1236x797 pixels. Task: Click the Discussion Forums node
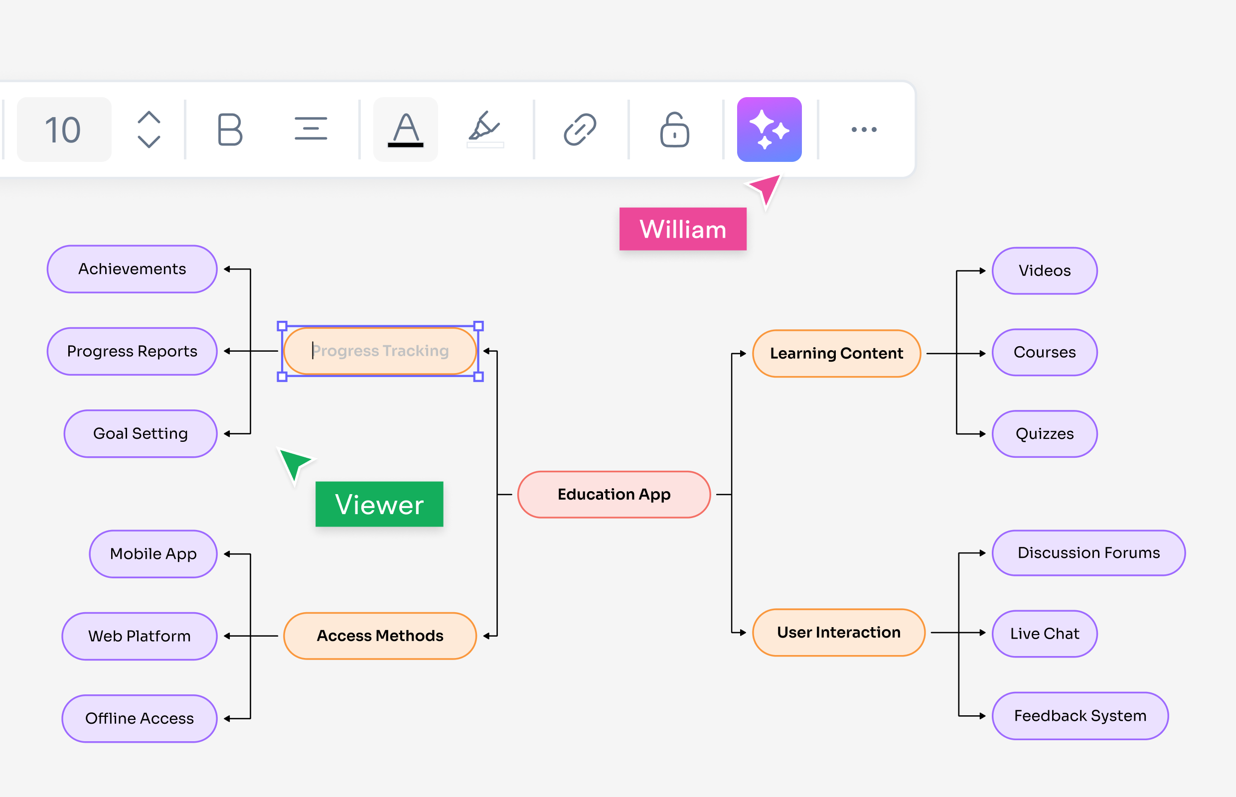(1088, 553)
